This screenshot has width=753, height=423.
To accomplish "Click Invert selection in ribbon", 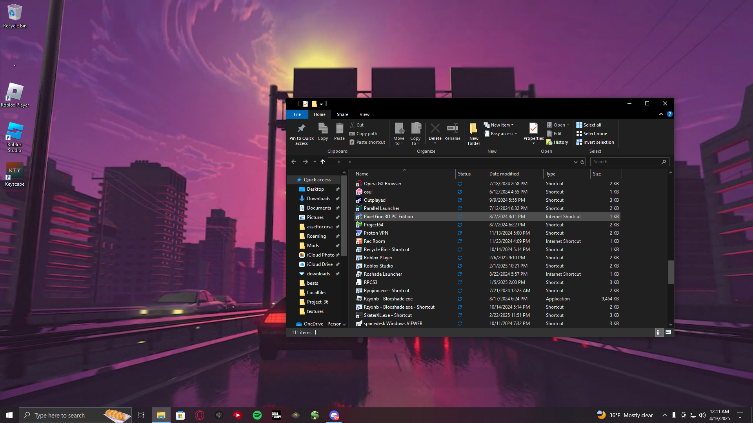I will 595,142.
